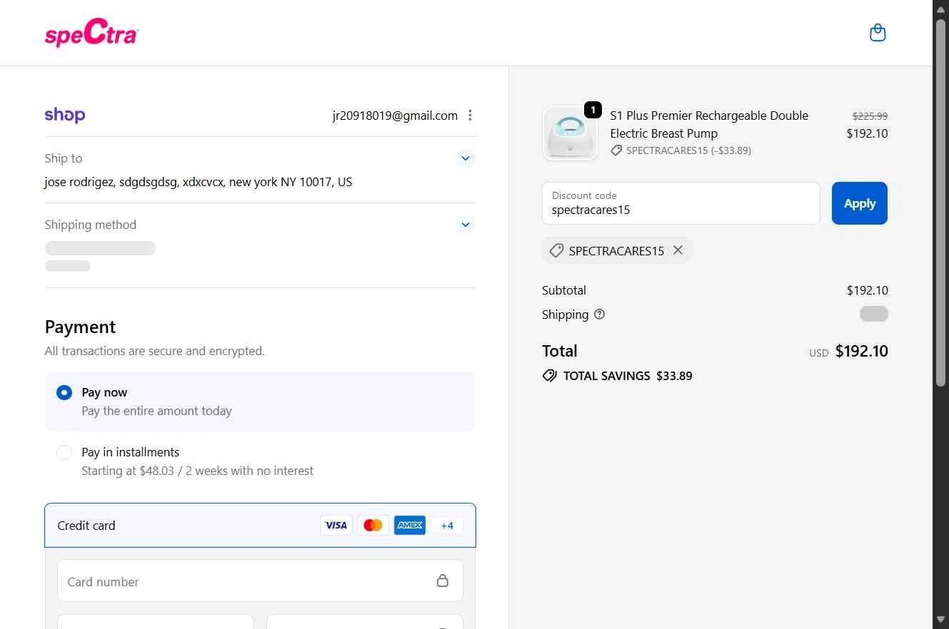Click the jr20918019@gmail.com email

coord(395,116)
